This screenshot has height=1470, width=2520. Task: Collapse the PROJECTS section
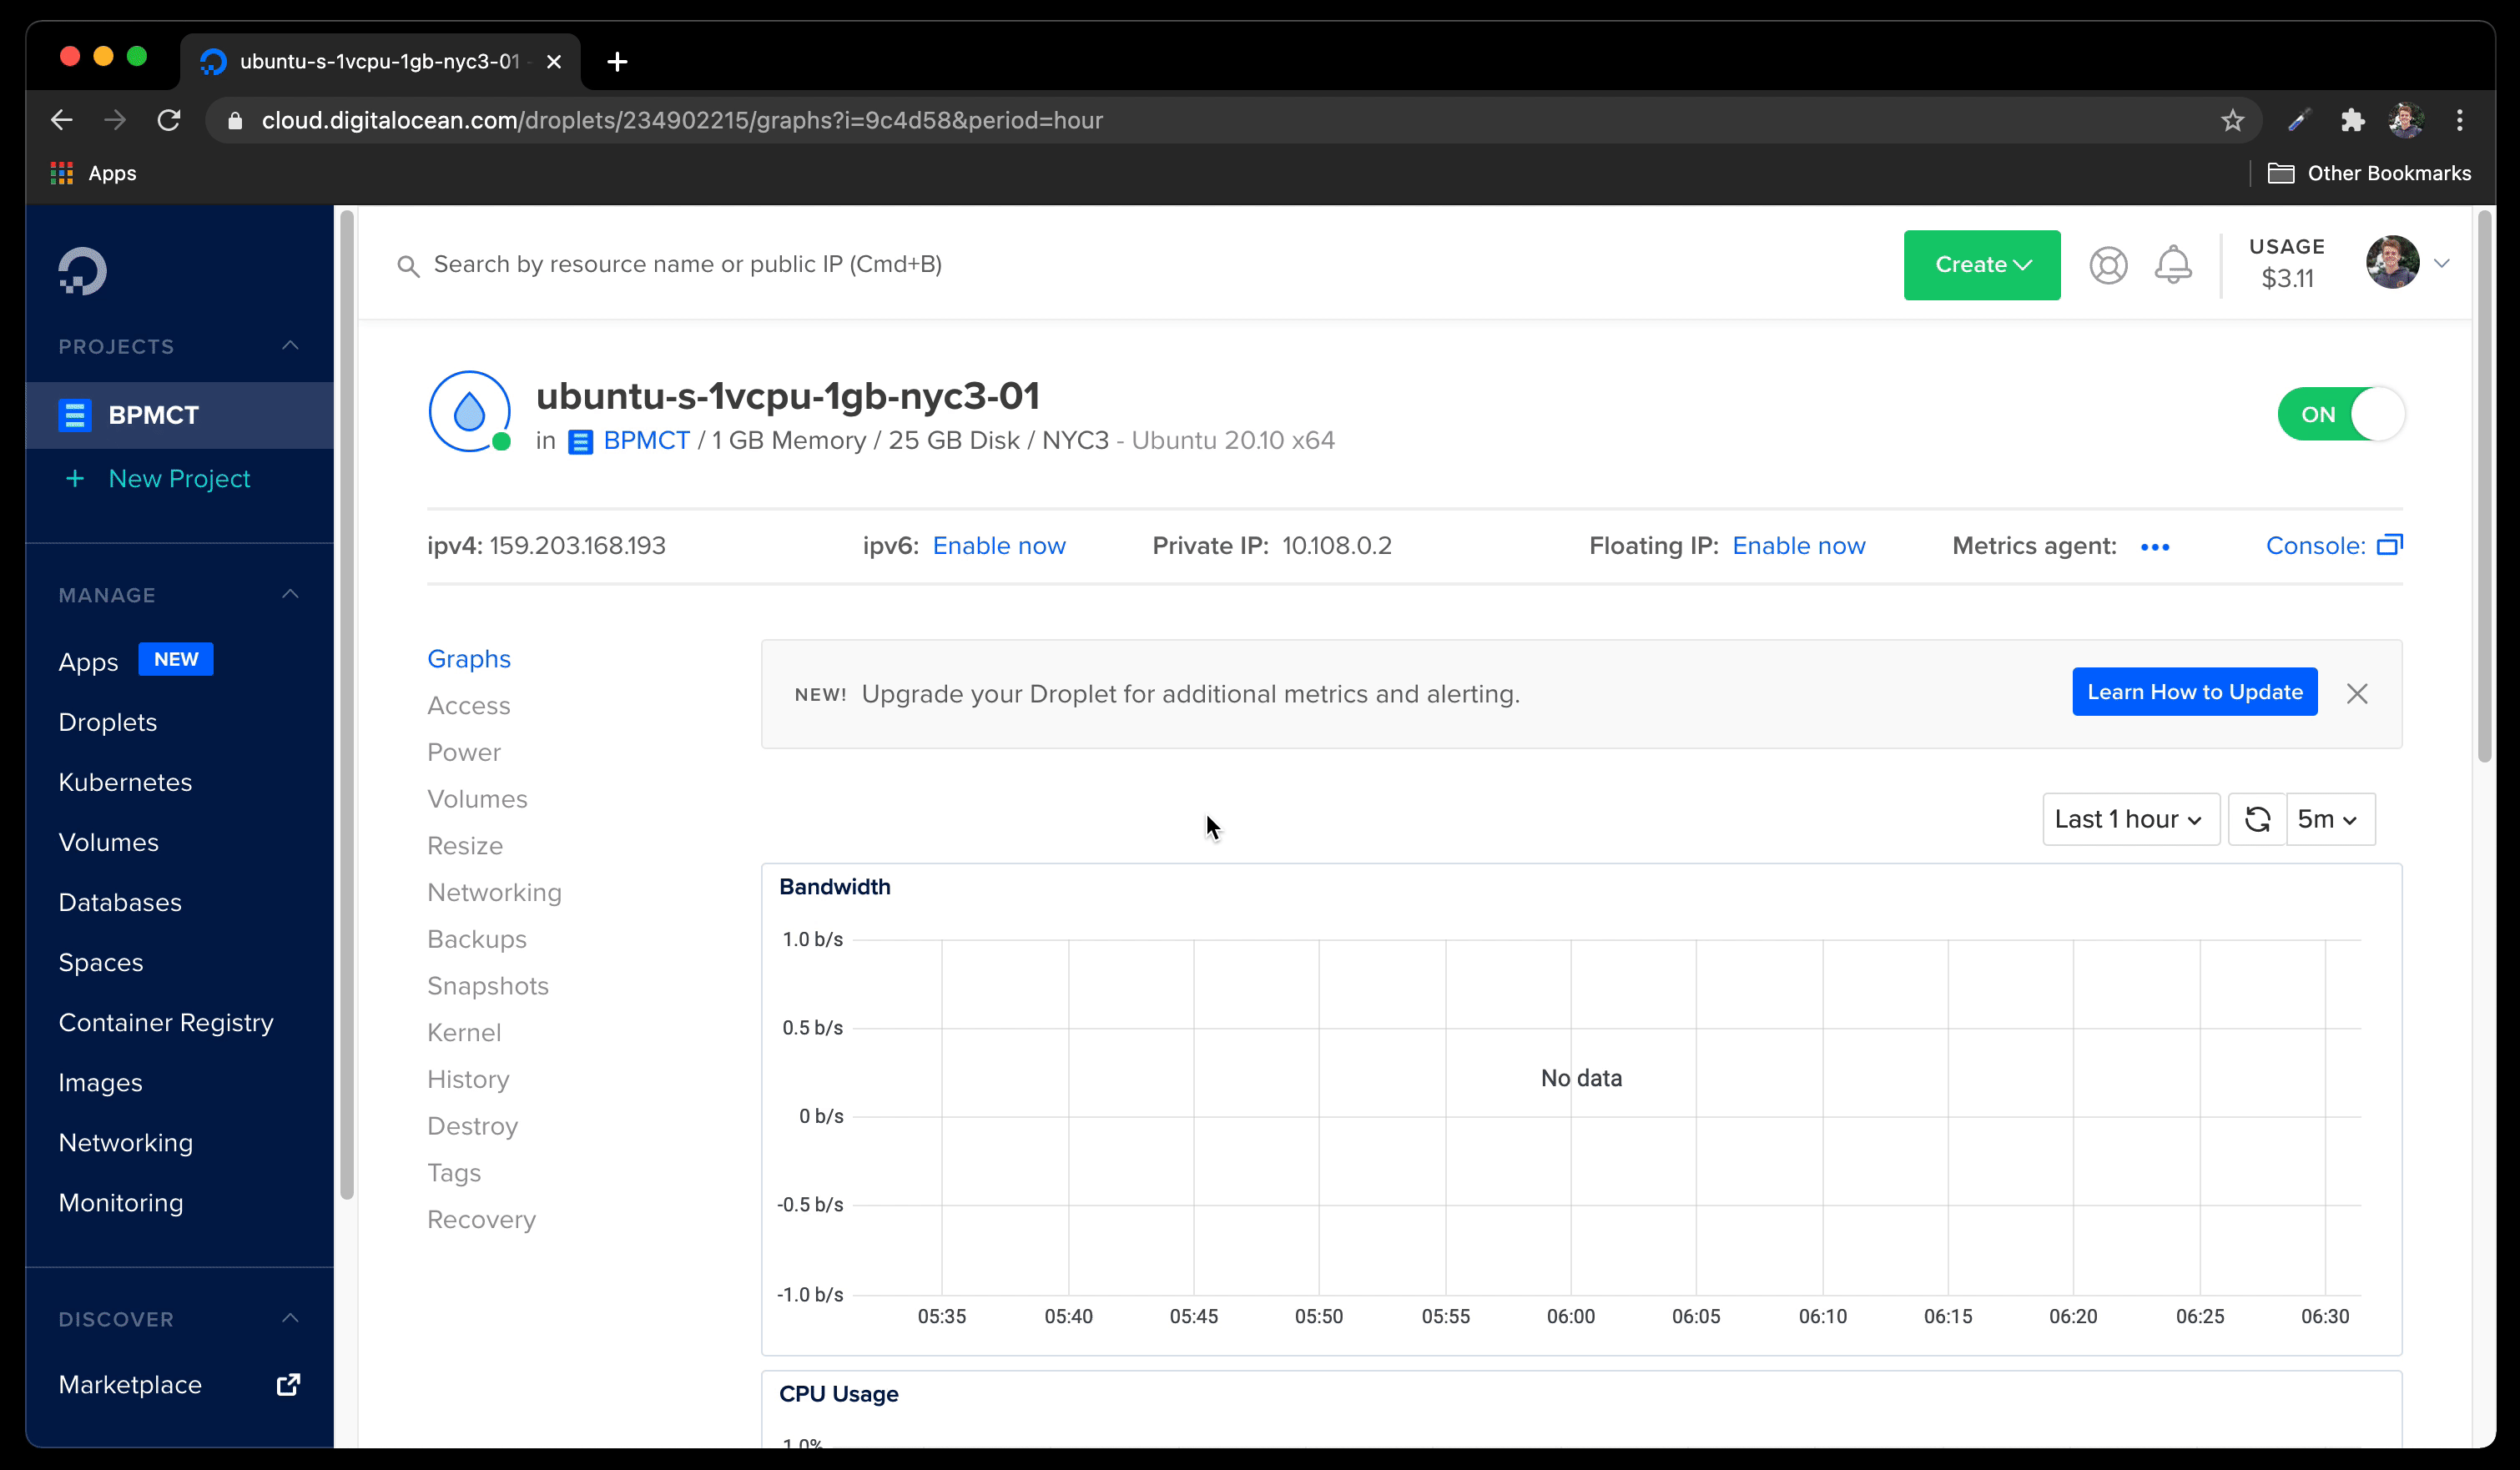click(289, 346)
